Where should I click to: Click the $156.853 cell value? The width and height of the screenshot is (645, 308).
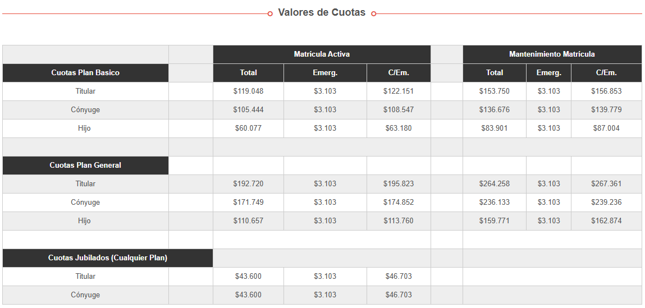pos(606,91)
